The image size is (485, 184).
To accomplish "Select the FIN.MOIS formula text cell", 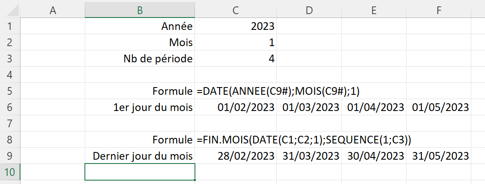I will pyautogui.click(x=236, y=140).
